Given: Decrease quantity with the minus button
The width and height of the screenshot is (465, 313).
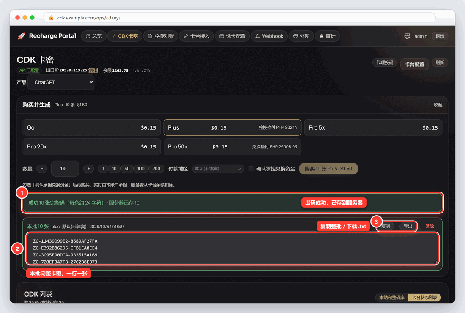Looking at the screenshot, I should 42,169.
